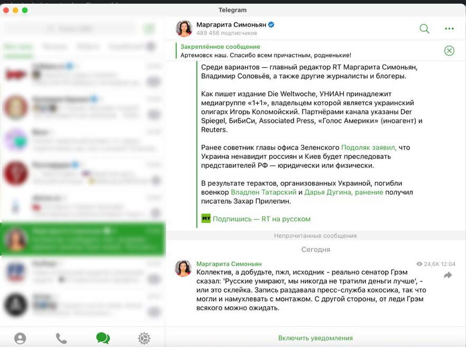The height and width of the screenshot is (347, 466).
Task: Click sender name 'Маргарита Симоньян' above the message
Action: pos(229,264)
